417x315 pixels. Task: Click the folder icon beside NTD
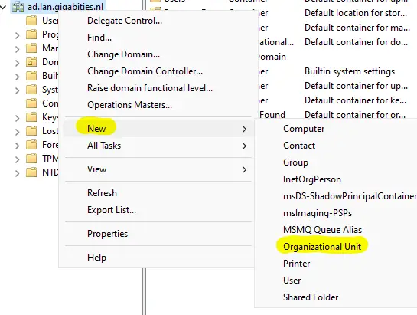point(31,172)
